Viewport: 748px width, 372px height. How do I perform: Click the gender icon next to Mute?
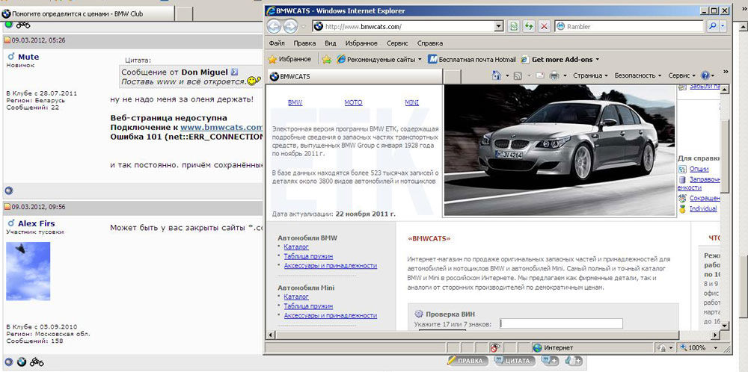pyautogui.click(x=11, y=57)
